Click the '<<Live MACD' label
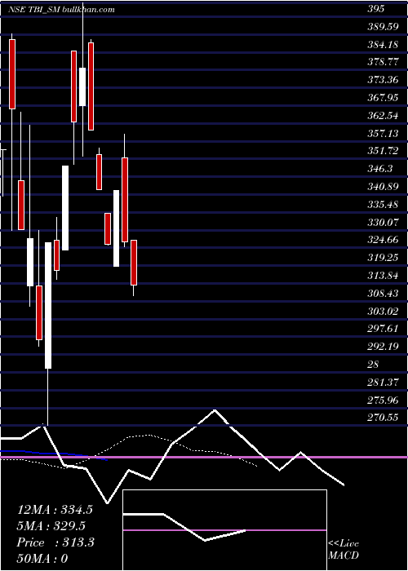Viewport: 408px width, 571px height. 344,549
